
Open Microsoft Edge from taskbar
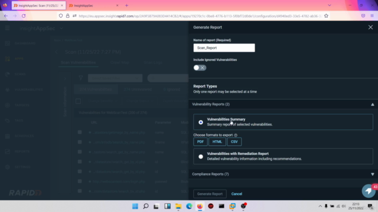(x=189, y=206)
